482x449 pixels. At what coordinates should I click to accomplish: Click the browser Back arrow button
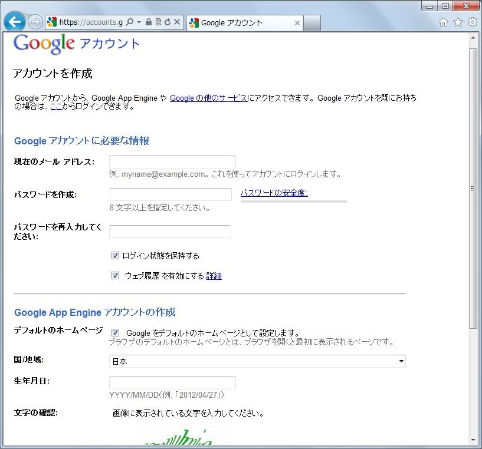[x=14, y=22]
